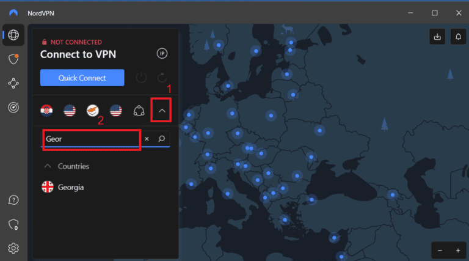The image size is (469, 261).
Task: Click the Quick Connect button
Action: click(82, 78)
